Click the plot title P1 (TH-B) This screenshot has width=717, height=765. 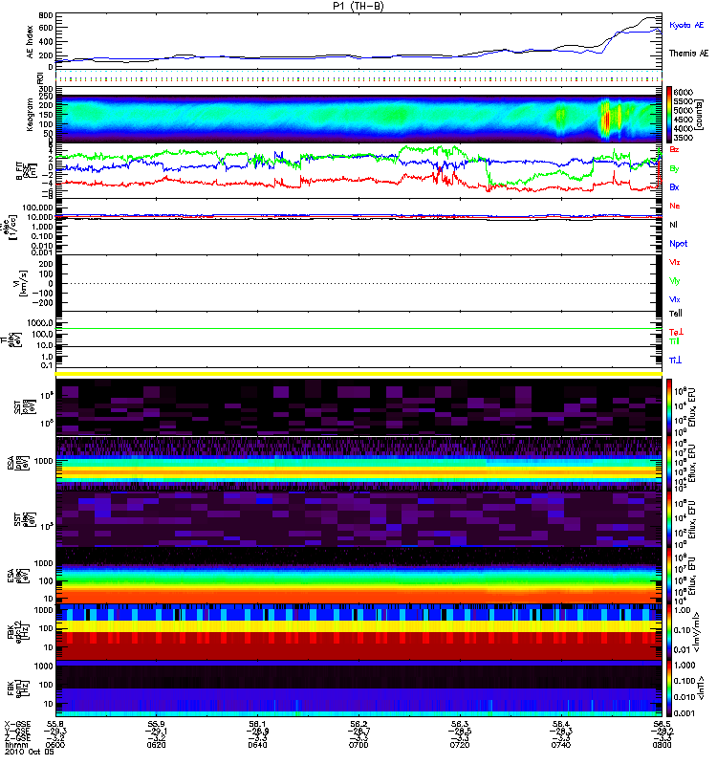358,6
